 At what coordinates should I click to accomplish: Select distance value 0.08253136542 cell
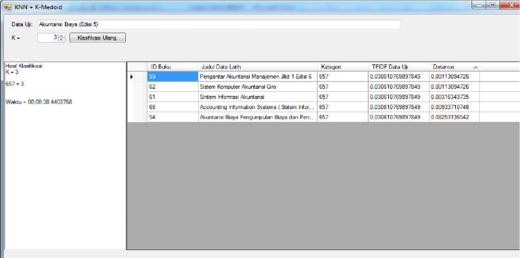(454, 117)
